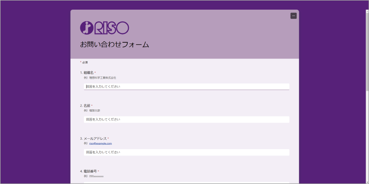
Task: Click the 4. 電話番号 question label
Action: point(88,171)
